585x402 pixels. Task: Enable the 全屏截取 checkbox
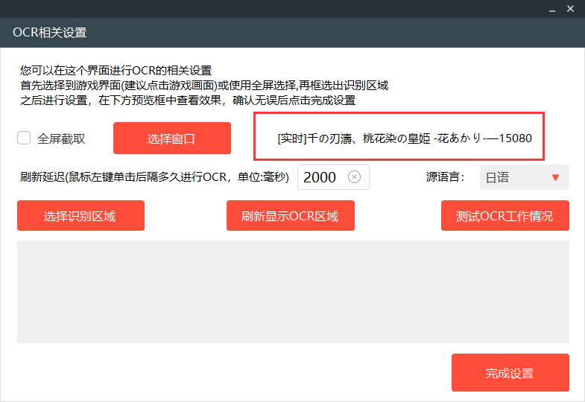tap(24, 138)
